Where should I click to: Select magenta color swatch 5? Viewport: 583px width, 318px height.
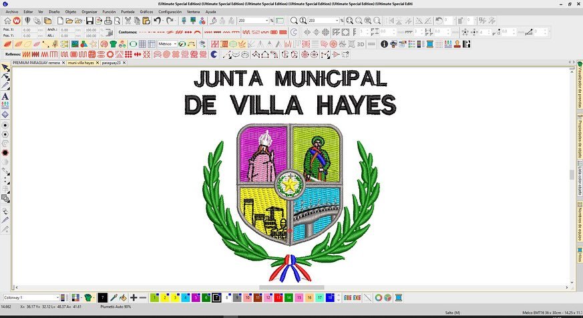click(196, 297)
